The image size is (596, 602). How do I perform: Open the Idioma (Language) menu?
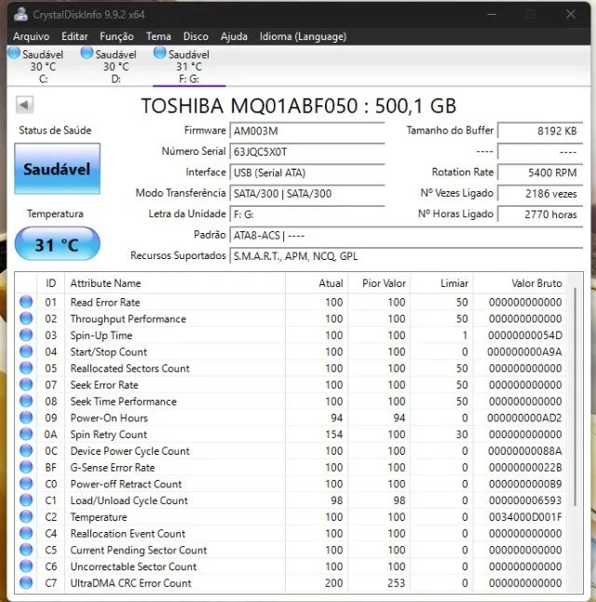pyautogui.click(x=303, y=36)
